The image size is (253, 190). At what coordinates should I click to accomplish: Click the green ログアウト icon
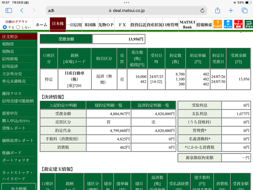249,24
